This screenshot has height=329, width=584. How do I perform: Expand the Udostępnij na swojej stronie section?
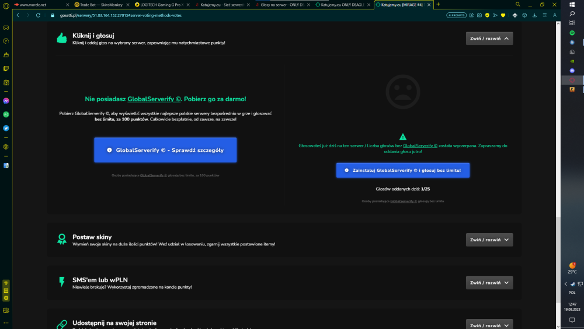[489, 325]
